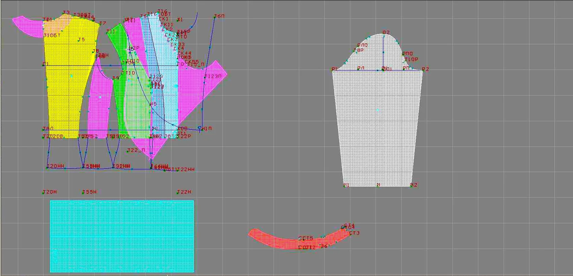
Task: Click point label T22_П below green piece
Action: click(136, 150)
